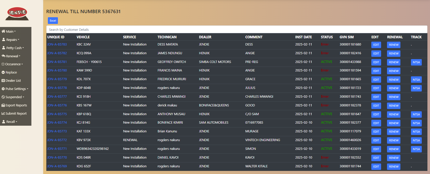Open the Main menu dropdown
The image size is (430, 174).
pyautogui.click(x=9, y=31)
